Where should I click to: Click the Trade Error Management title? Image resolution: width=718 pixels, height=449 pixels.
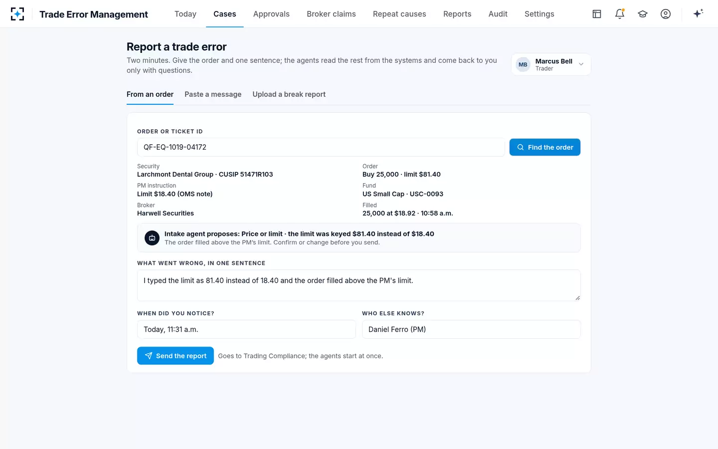[x=94, y=14]
